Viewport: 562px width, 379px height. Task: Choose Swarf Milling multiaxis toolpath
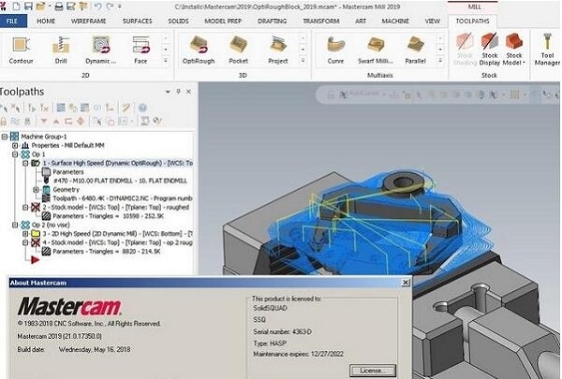tap(376, 51)
